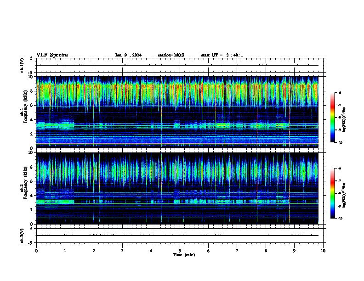This screenshot has width=364, height=281.
Task: Click the "ch.1(V)" waveform axis label
Action: [x=22, y=65]
